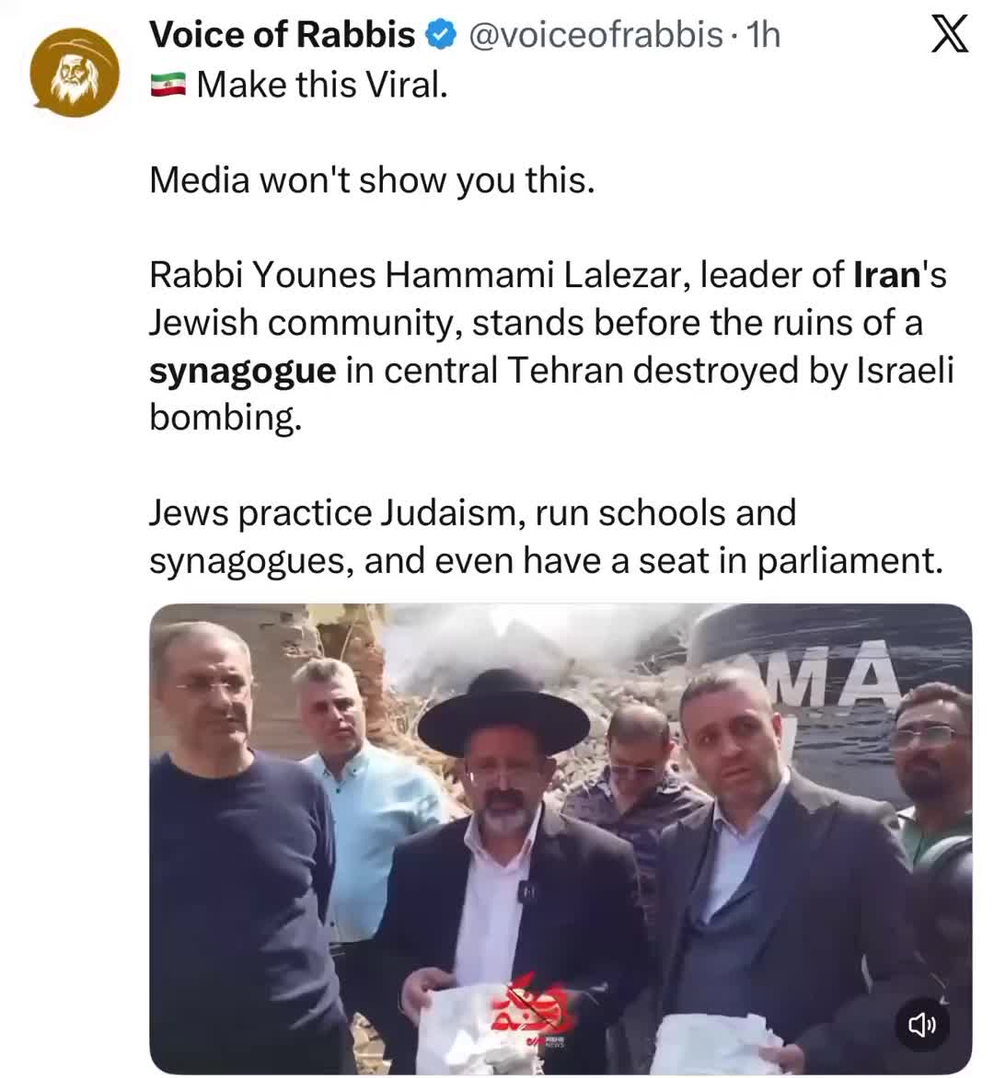Image resolution: width=994 pixels, height=1078 pixels.
Task: Click the Iran flag emoji
Action: tap(168, 86)
